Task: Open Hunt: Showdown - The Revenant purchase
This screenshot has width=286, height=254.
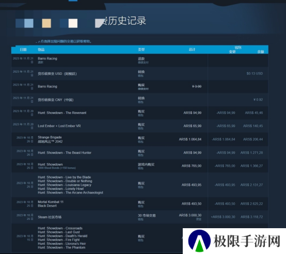Action: pos(139,113)
